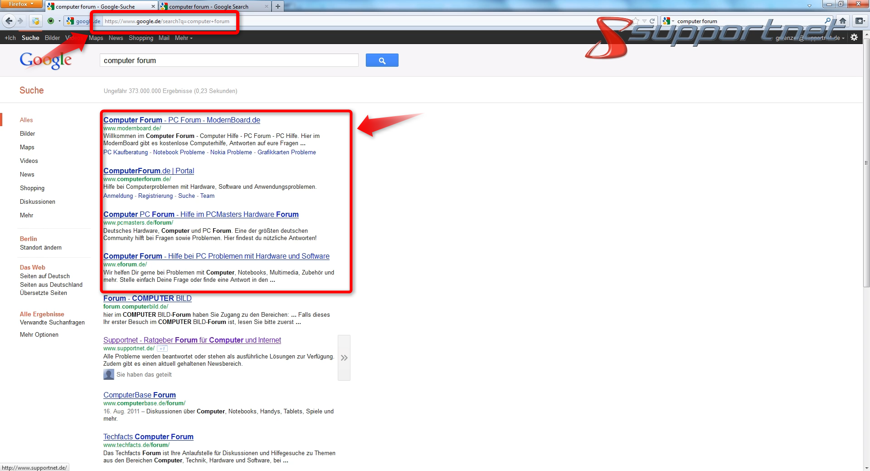Screen dimensions: 870x471
Task: Navigate back with the left arrow icon
Action: pyautogui.click(x=8, y=21)
